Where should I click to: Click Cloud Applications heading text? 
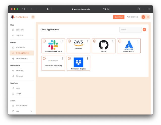(50, 29)
